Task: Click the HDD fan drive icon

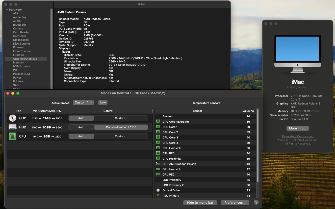Action: click(x=12, y=127)
